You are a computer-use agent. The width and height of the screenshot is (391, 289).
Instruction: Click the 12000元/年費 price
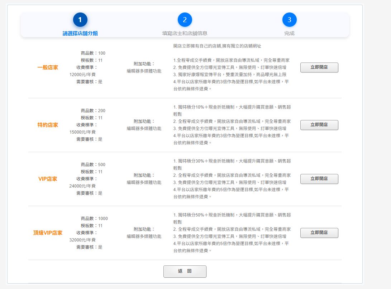click(x=82, y=75)
